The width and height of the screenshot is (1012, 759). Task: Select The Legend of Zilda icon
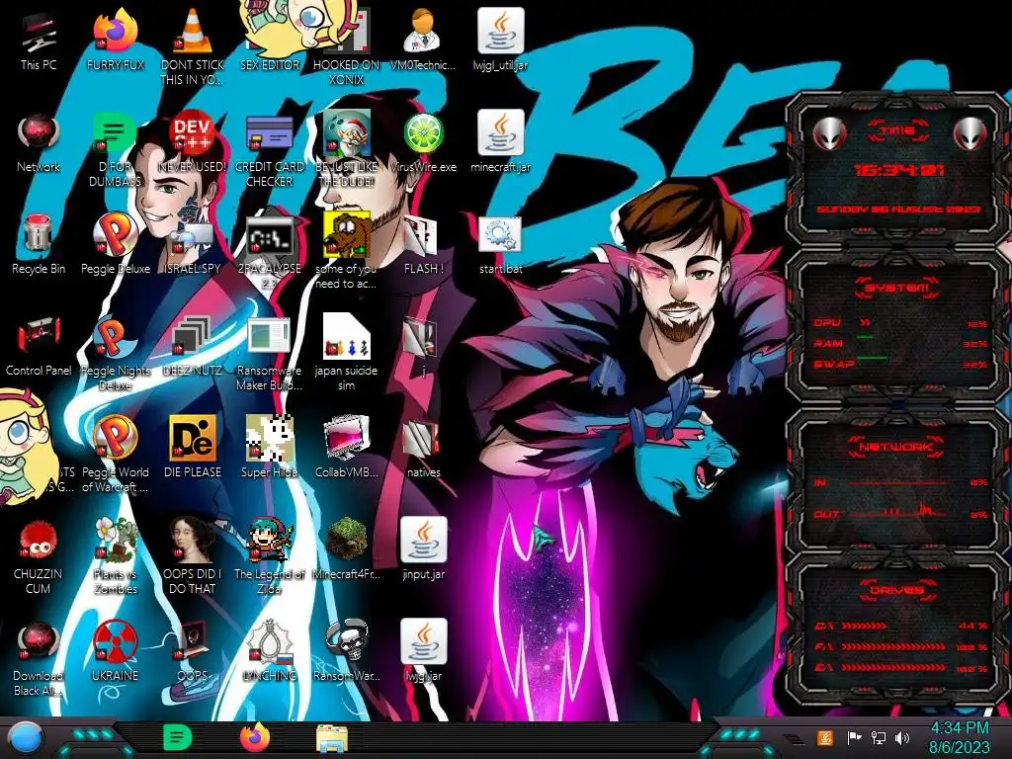coord(269,556)
